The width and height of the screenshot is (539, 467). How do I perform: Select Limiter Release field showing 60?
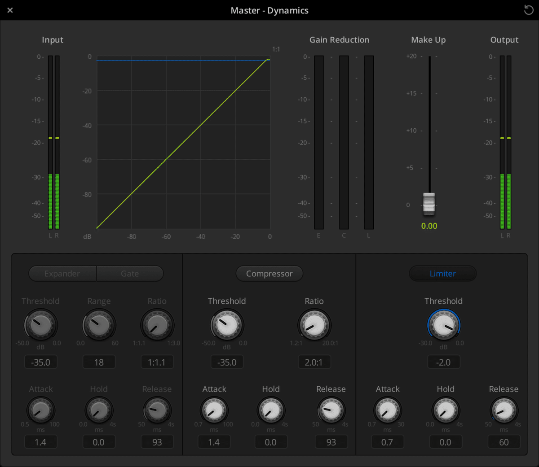tap(504, 442)
